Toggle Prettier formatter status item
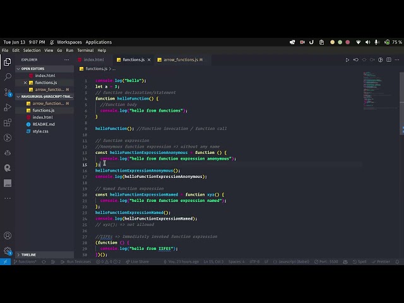 pyautogui.click(x=381, y=262)
